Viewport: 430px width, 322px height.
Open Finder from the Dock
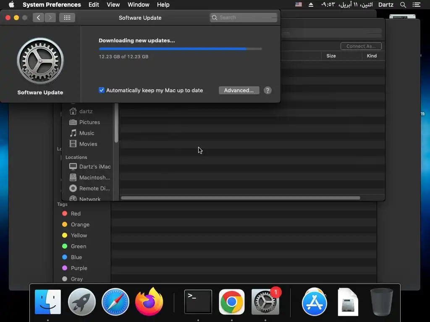tap(48, 302)
